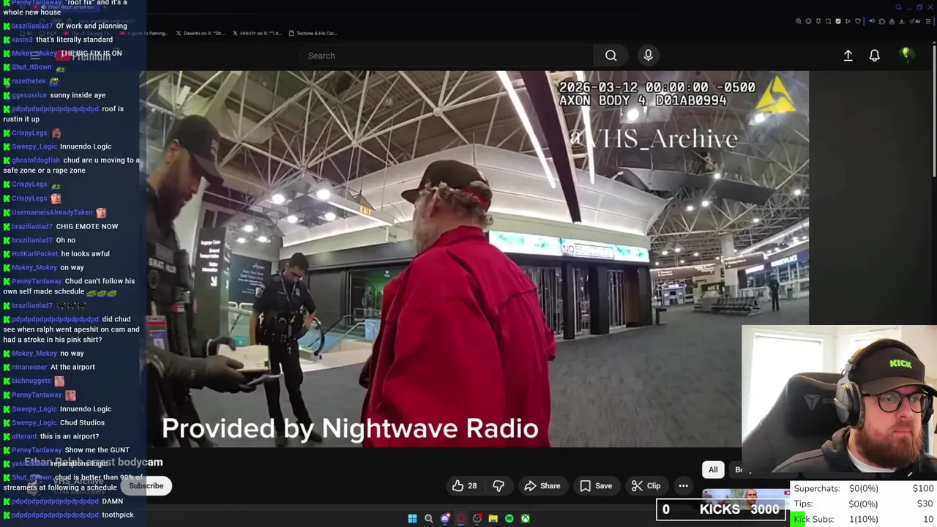Click the OBS taskbar icon with red badge
The width and height of the screenshot is (937, 527).
tap(477, 519)
